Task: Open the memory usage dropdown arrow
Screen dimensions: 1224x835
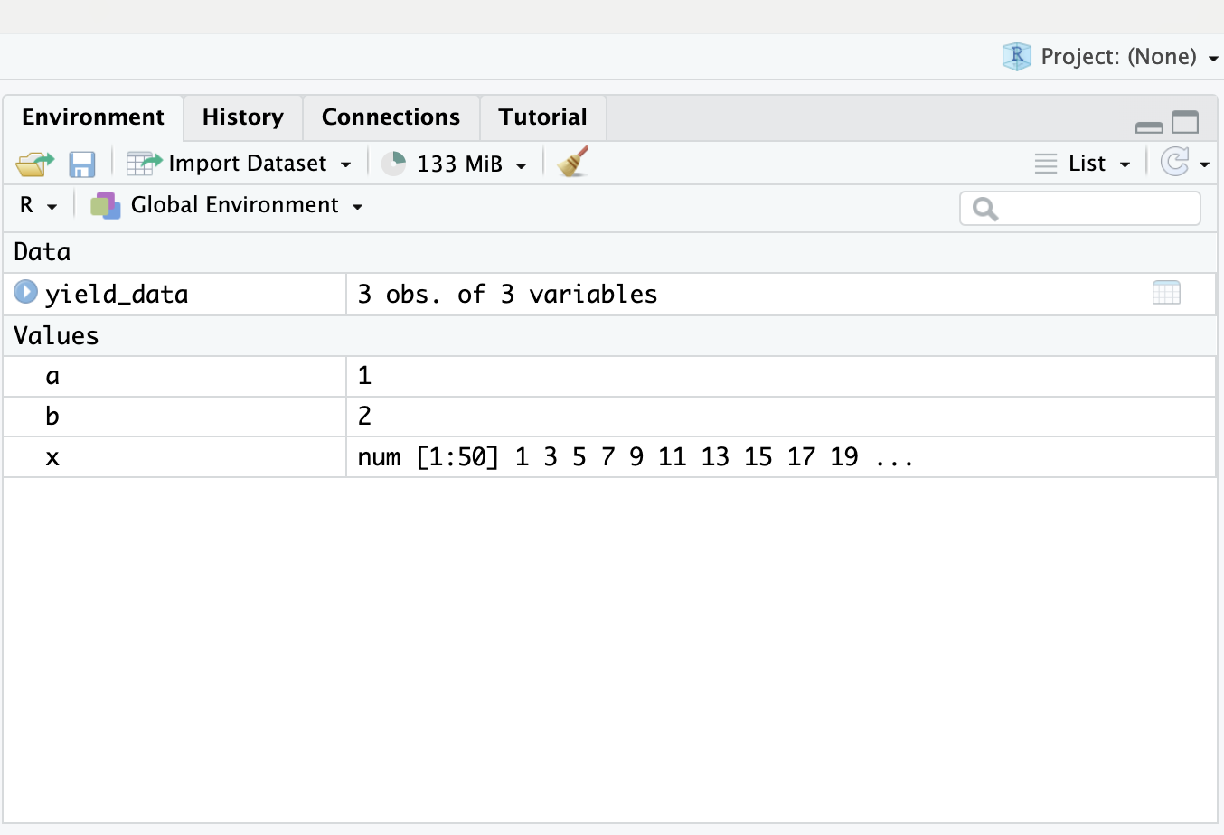Action: (x=521, y=164)
